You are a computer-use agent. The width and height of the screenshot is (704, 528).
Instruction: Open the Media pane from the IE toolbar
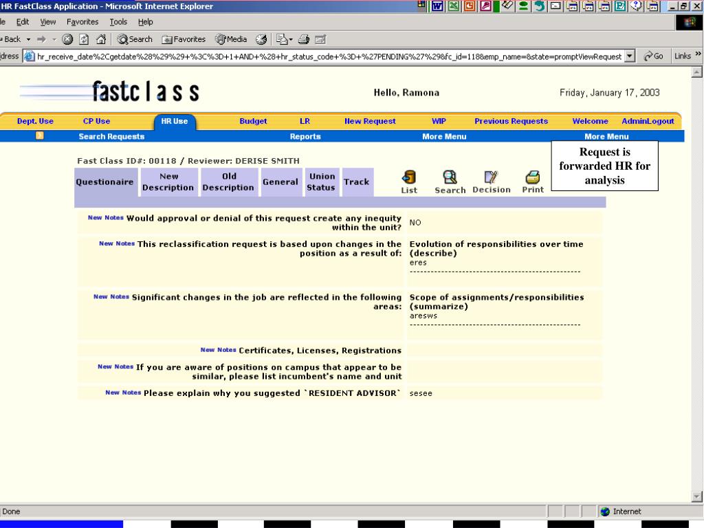[231, 39]
